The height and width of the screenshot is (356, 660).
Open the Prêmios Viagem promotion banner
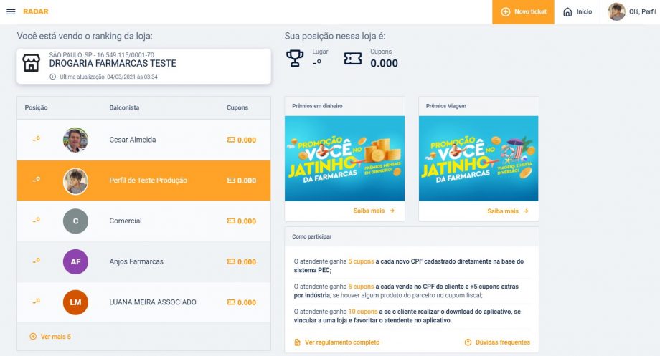478,158
